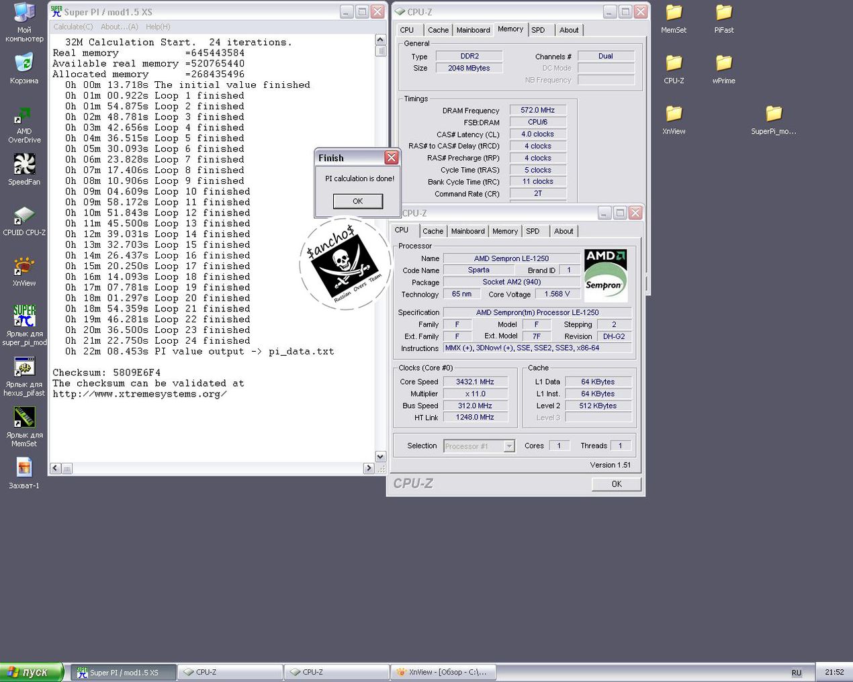Select SPD tab in back CPU-Z window
Image resolution: width=853 pixels, height=682 pixels.
pos(538,30)
